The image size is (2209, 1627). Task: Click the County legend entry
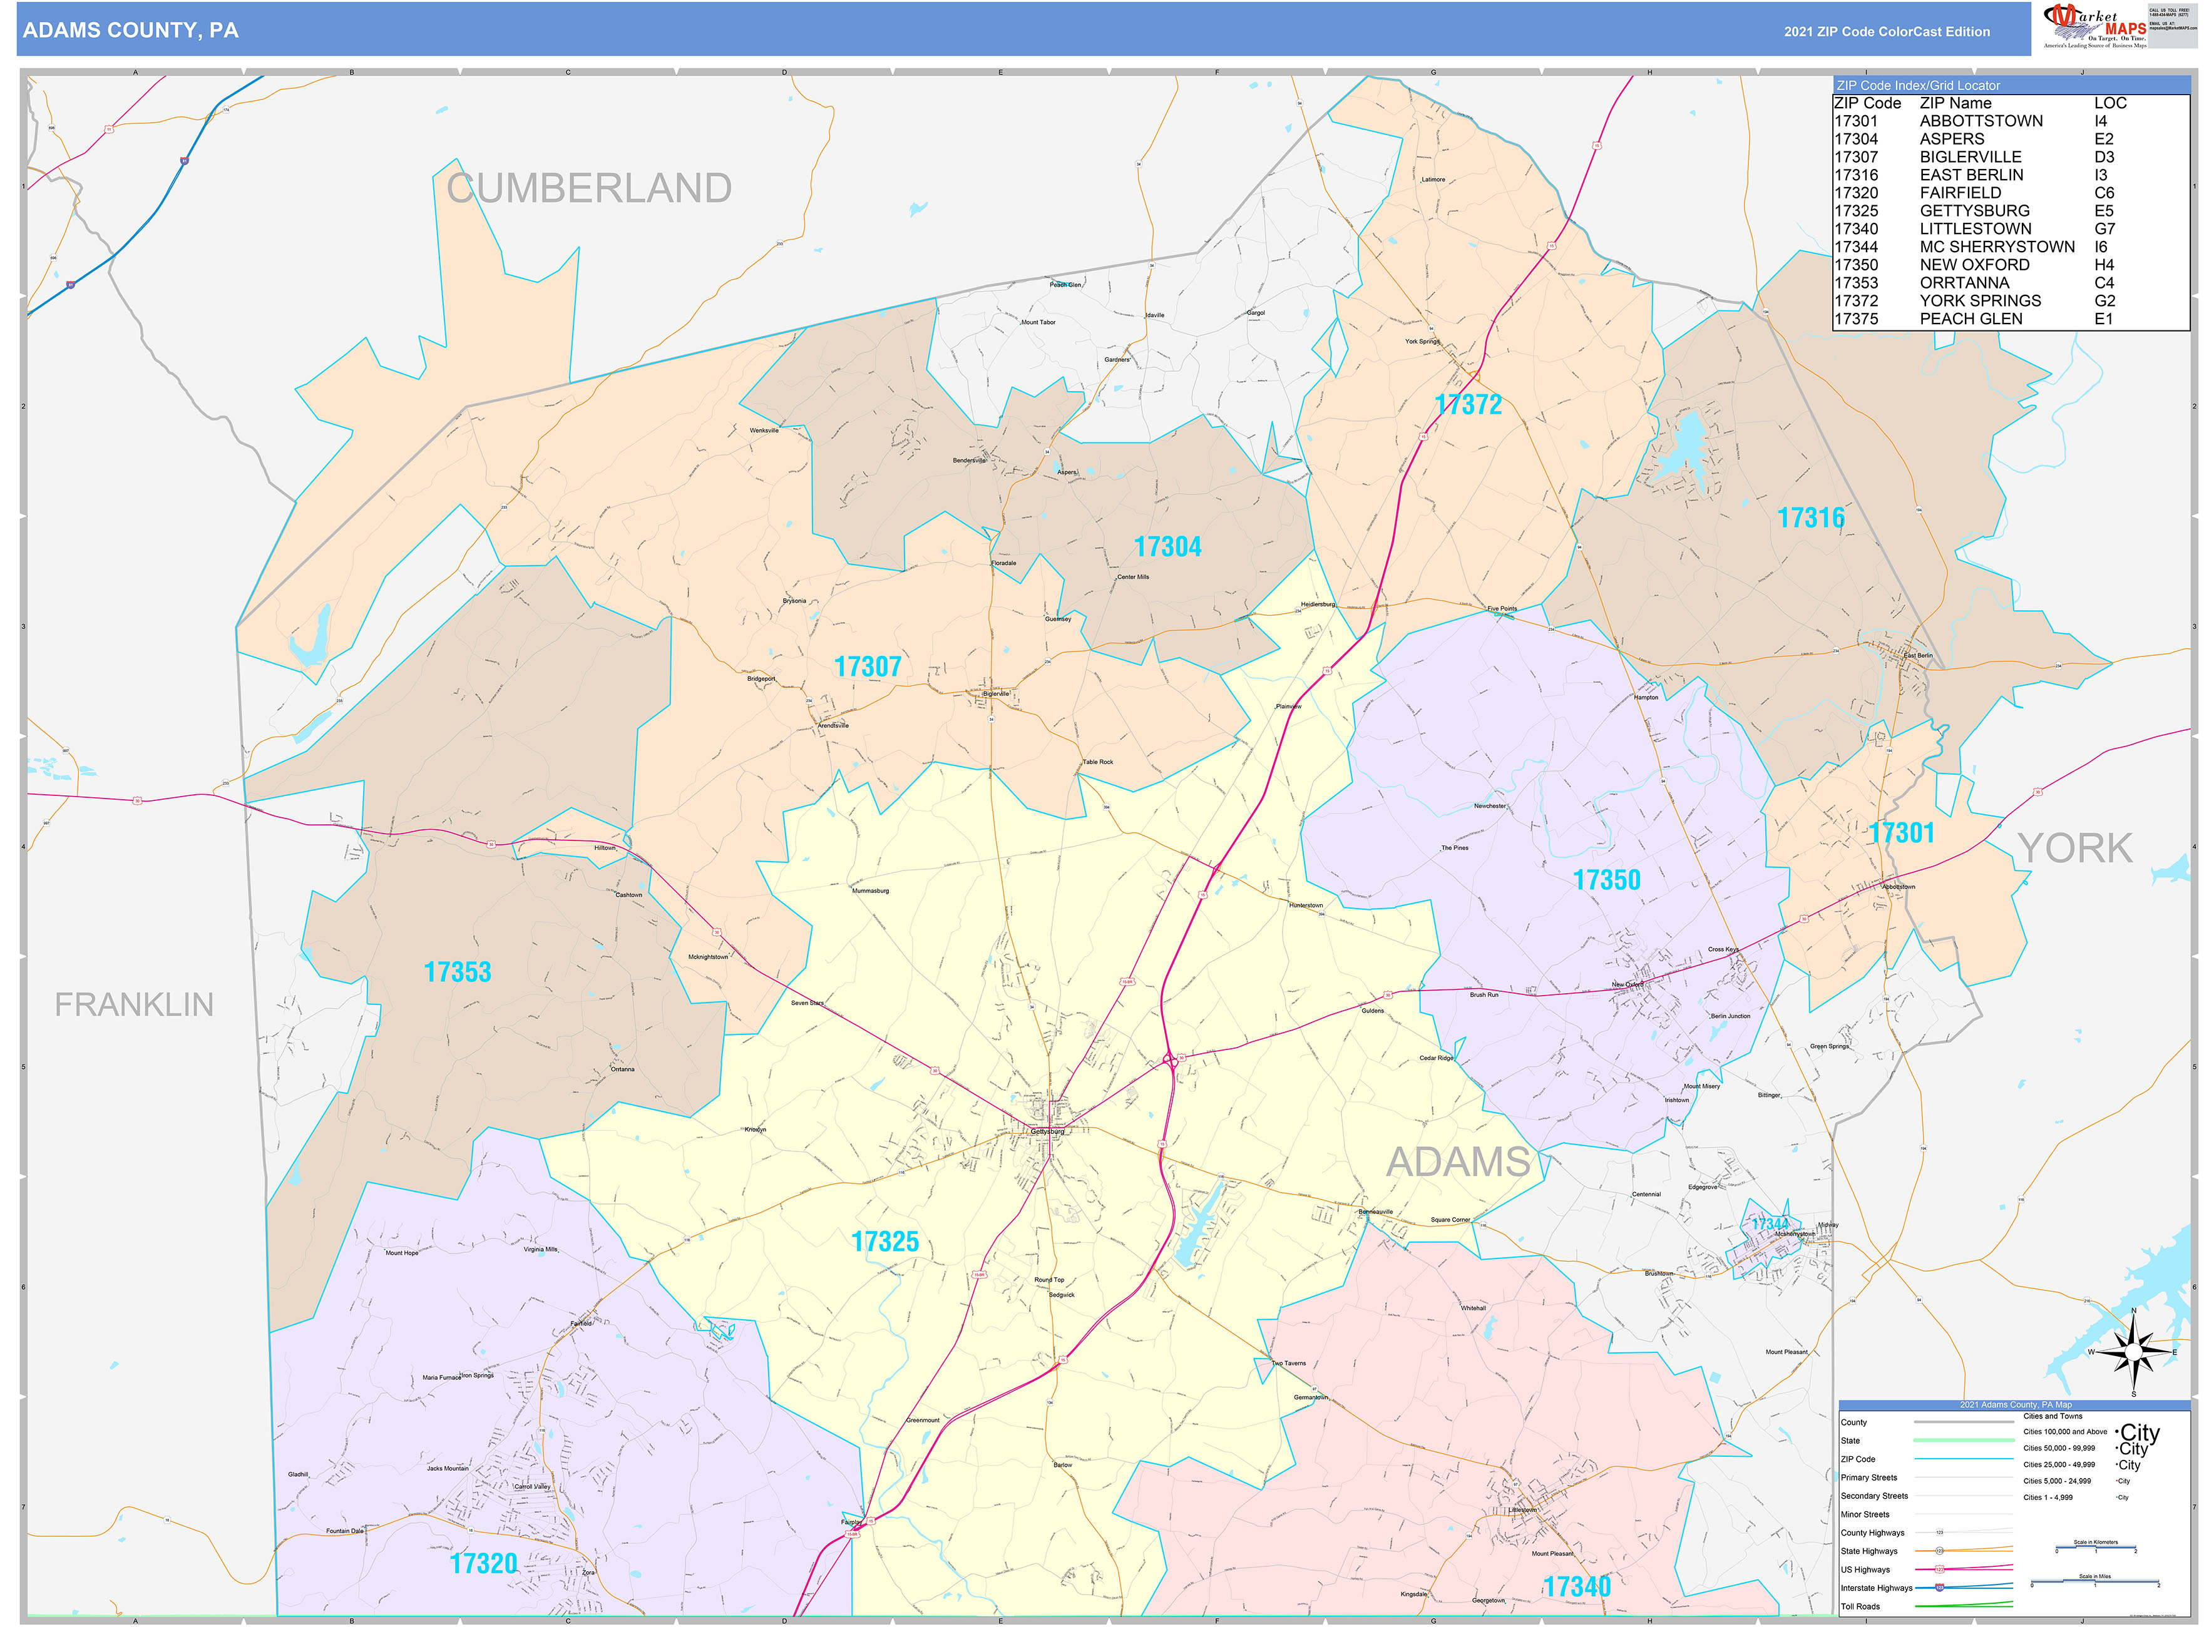click(x=1926, y=1422)
